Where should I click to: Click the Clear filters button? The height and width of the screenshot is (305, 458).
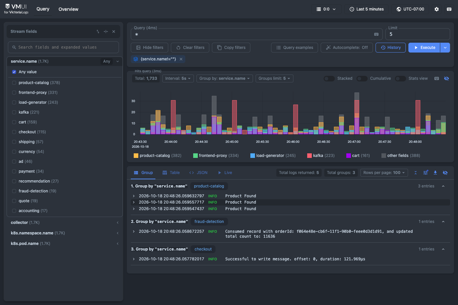[x=190, y=48]
